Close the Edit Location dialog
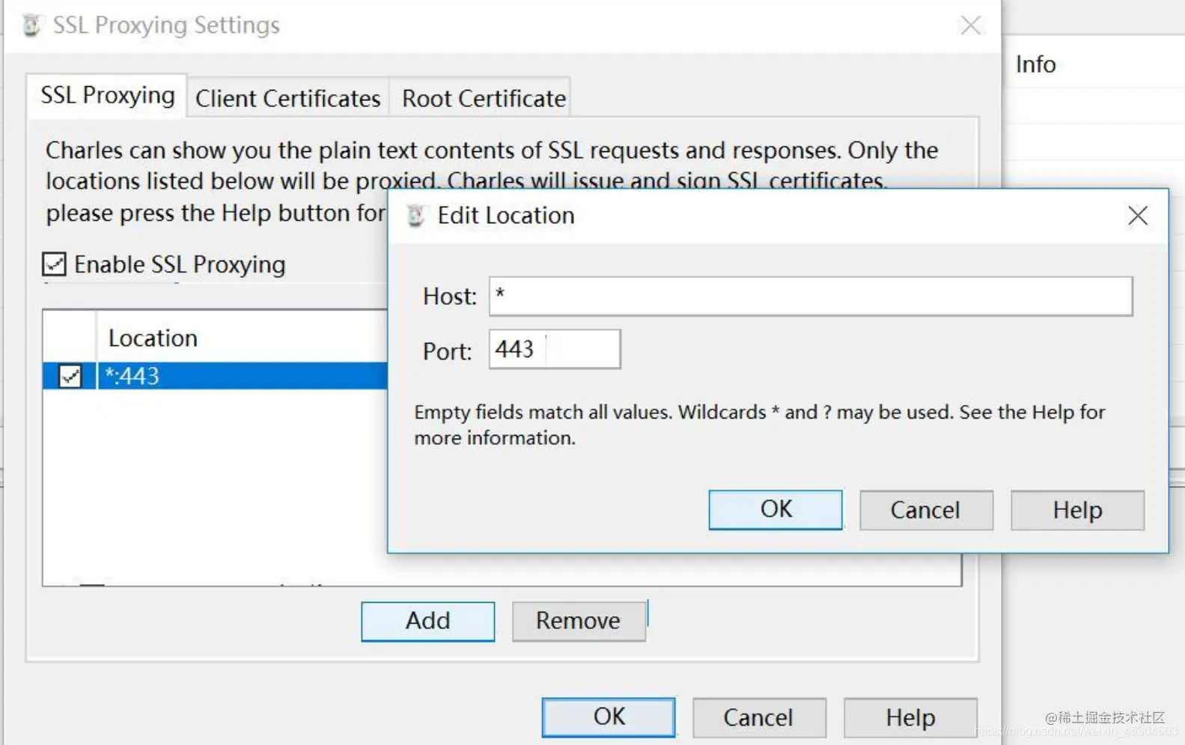 coord(1138,216)
